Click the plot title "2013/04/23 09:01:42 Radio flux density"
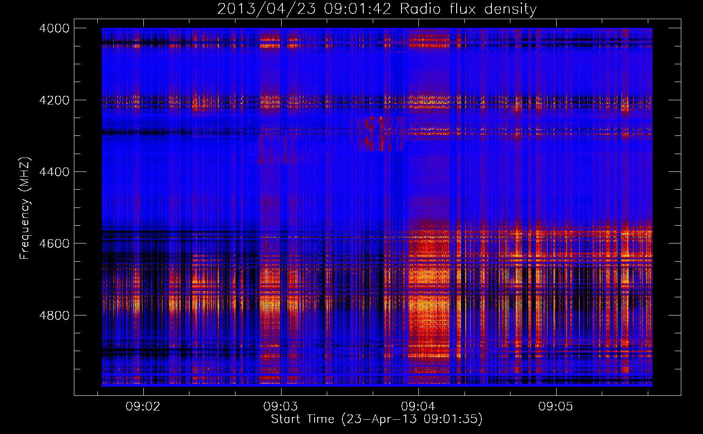The width and height of the screenshot is (703, 434). click(377, 9)
